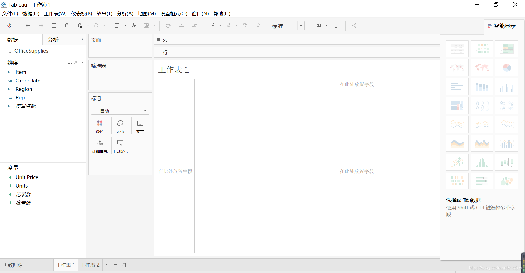Click the columns (列) shelf field area
The height and width of the screenshot is (273, 525).
click(x=322, y=39)
